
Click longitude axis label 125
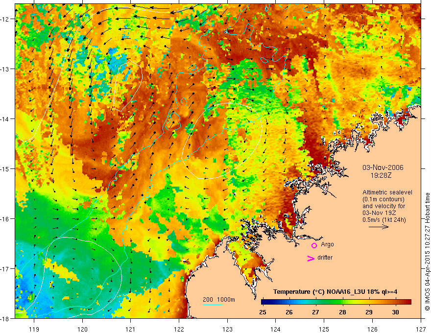324,329
